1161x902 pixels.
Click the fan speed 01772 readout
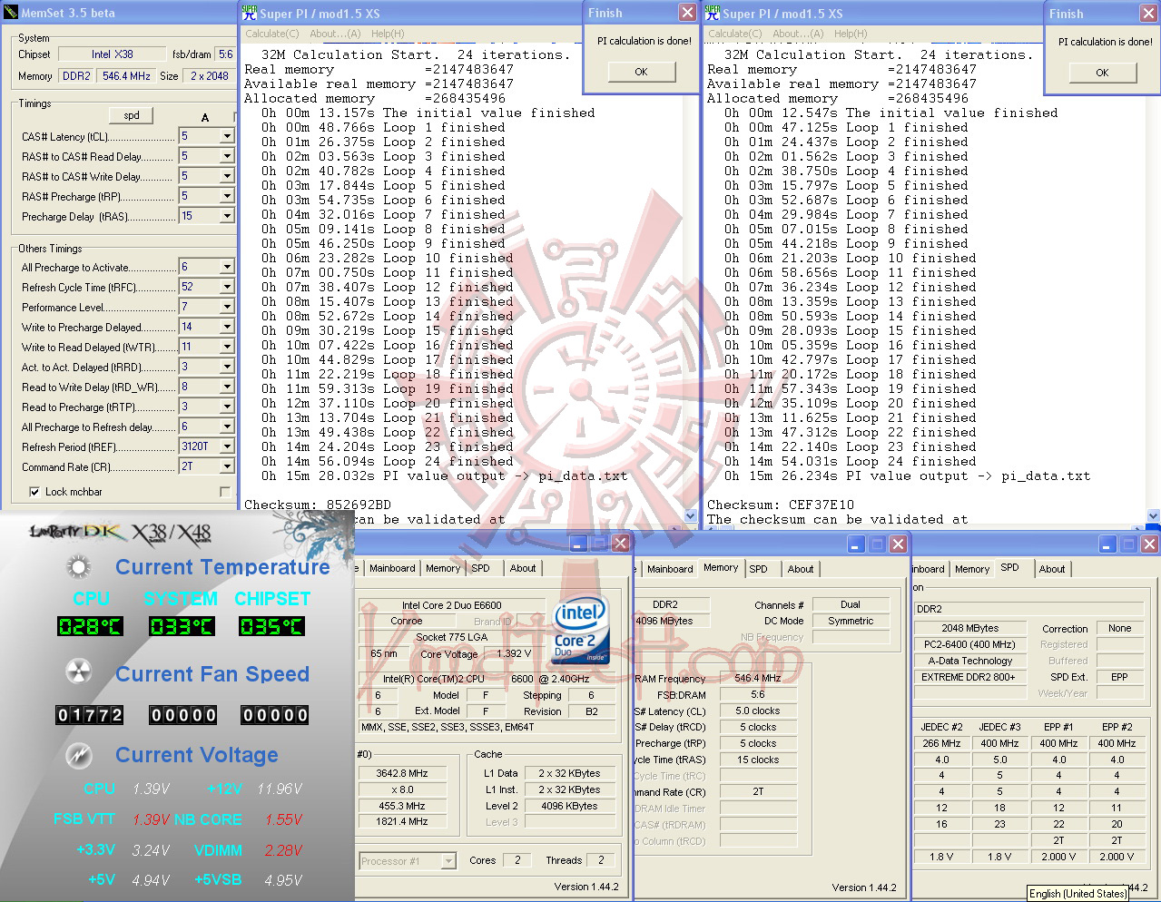tap(90, 715)
